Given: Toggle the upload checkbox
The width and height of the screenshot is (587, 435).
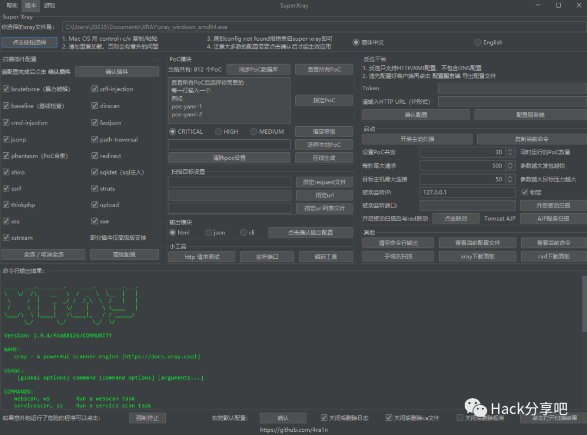Looking at the screenshot, I should (95, 205).
